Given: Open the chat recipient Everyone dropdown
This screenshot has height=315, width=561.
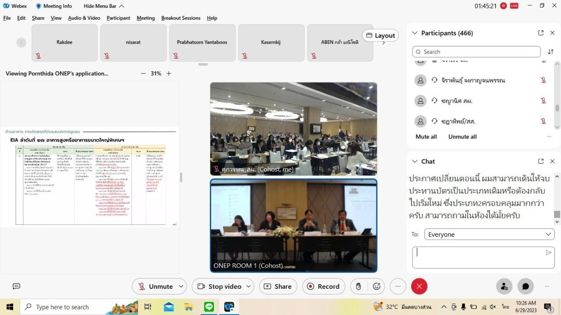Looking at the screenshot, I should point(489,234).
